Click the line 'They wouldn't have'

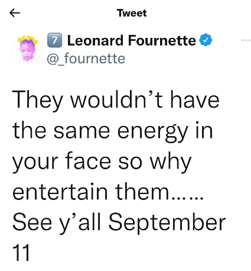pos(116,101)
